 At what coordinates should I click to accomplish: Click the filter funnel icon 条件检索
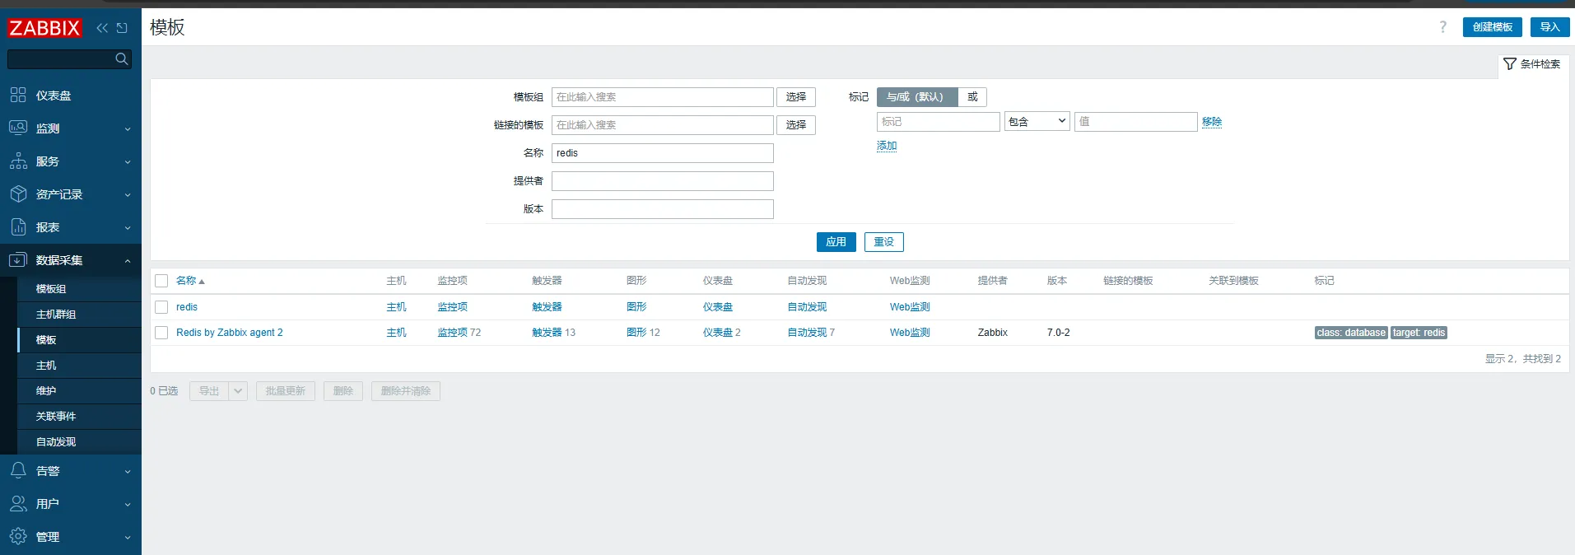click(1509, 63)
